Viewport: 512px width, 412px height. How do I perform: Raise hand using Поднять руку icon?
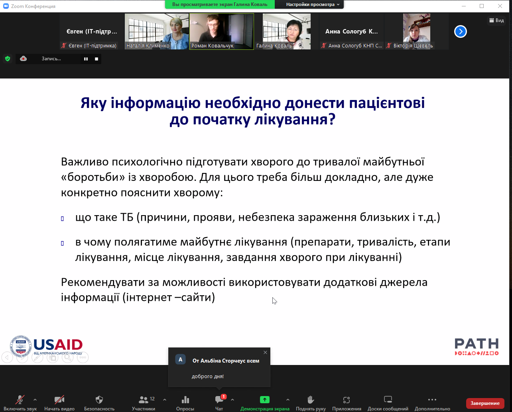tap(311, 400)
